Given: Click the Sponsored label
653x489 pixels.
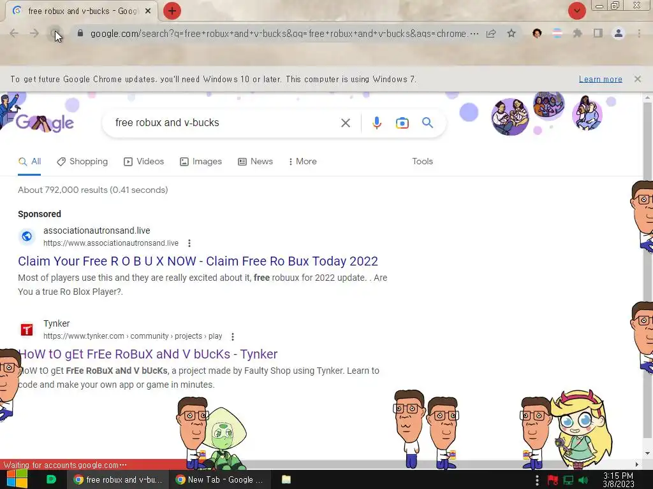Looking at the screenshot, I should tap(40, 214).
